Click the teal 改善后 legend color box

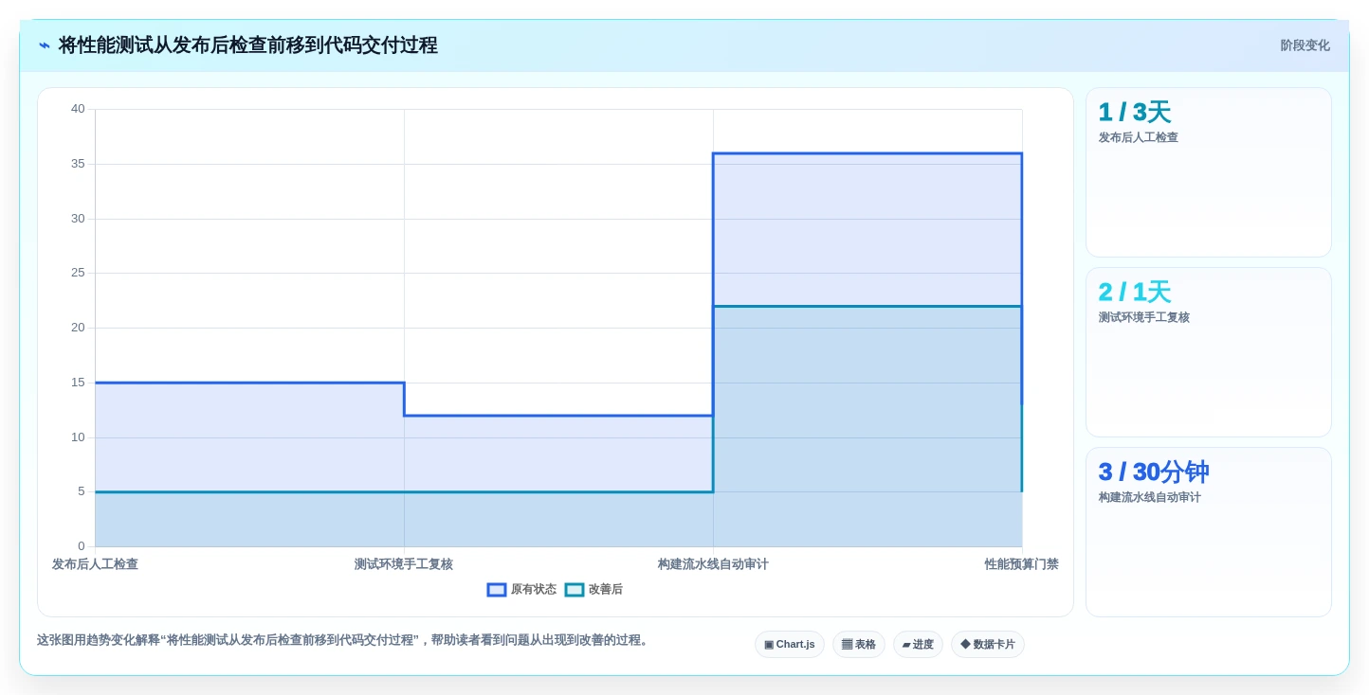click(575, 589)
